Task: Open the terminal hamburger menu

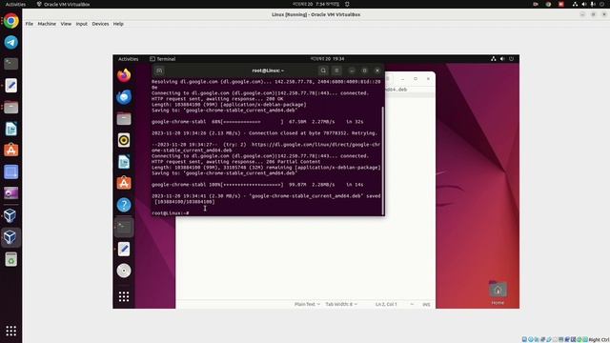Action: point(336,71)
